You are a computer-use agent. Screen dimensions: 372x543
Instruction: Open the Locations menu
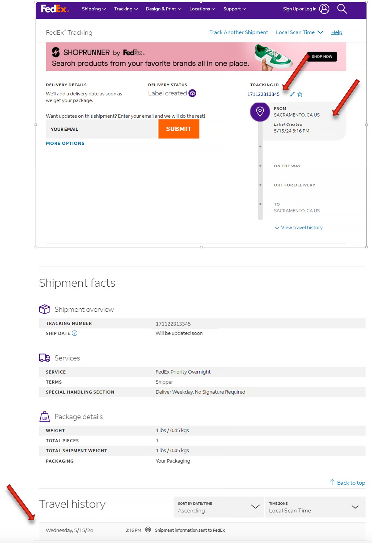(x=202, y=9)
